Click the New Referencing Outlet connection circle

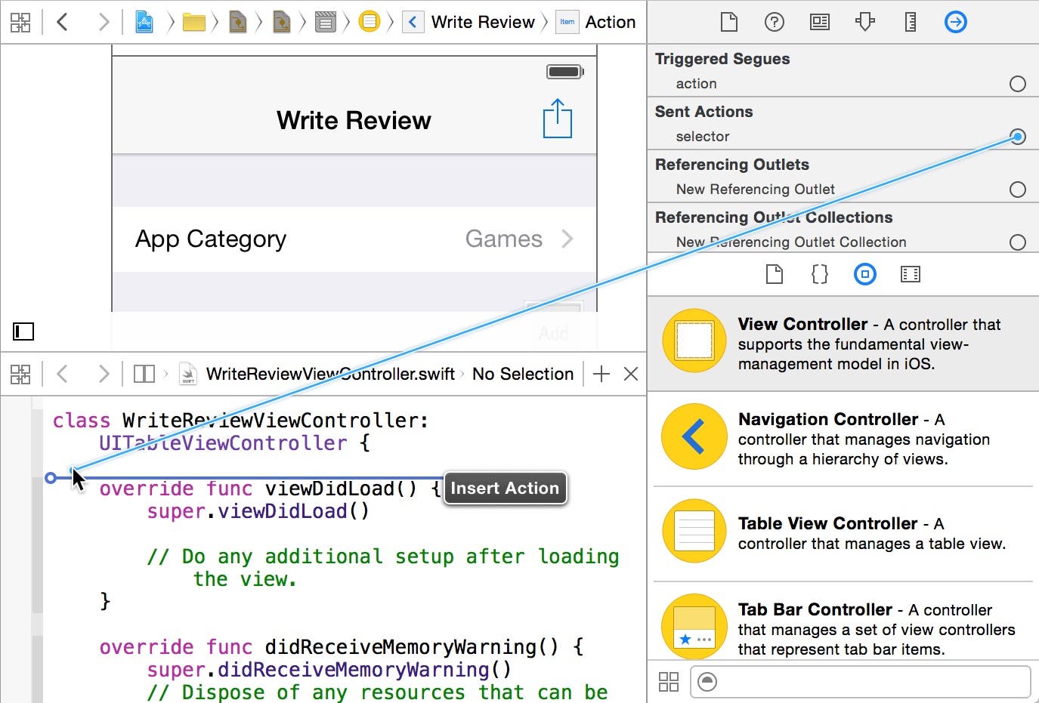click(x=1017, y=190)
